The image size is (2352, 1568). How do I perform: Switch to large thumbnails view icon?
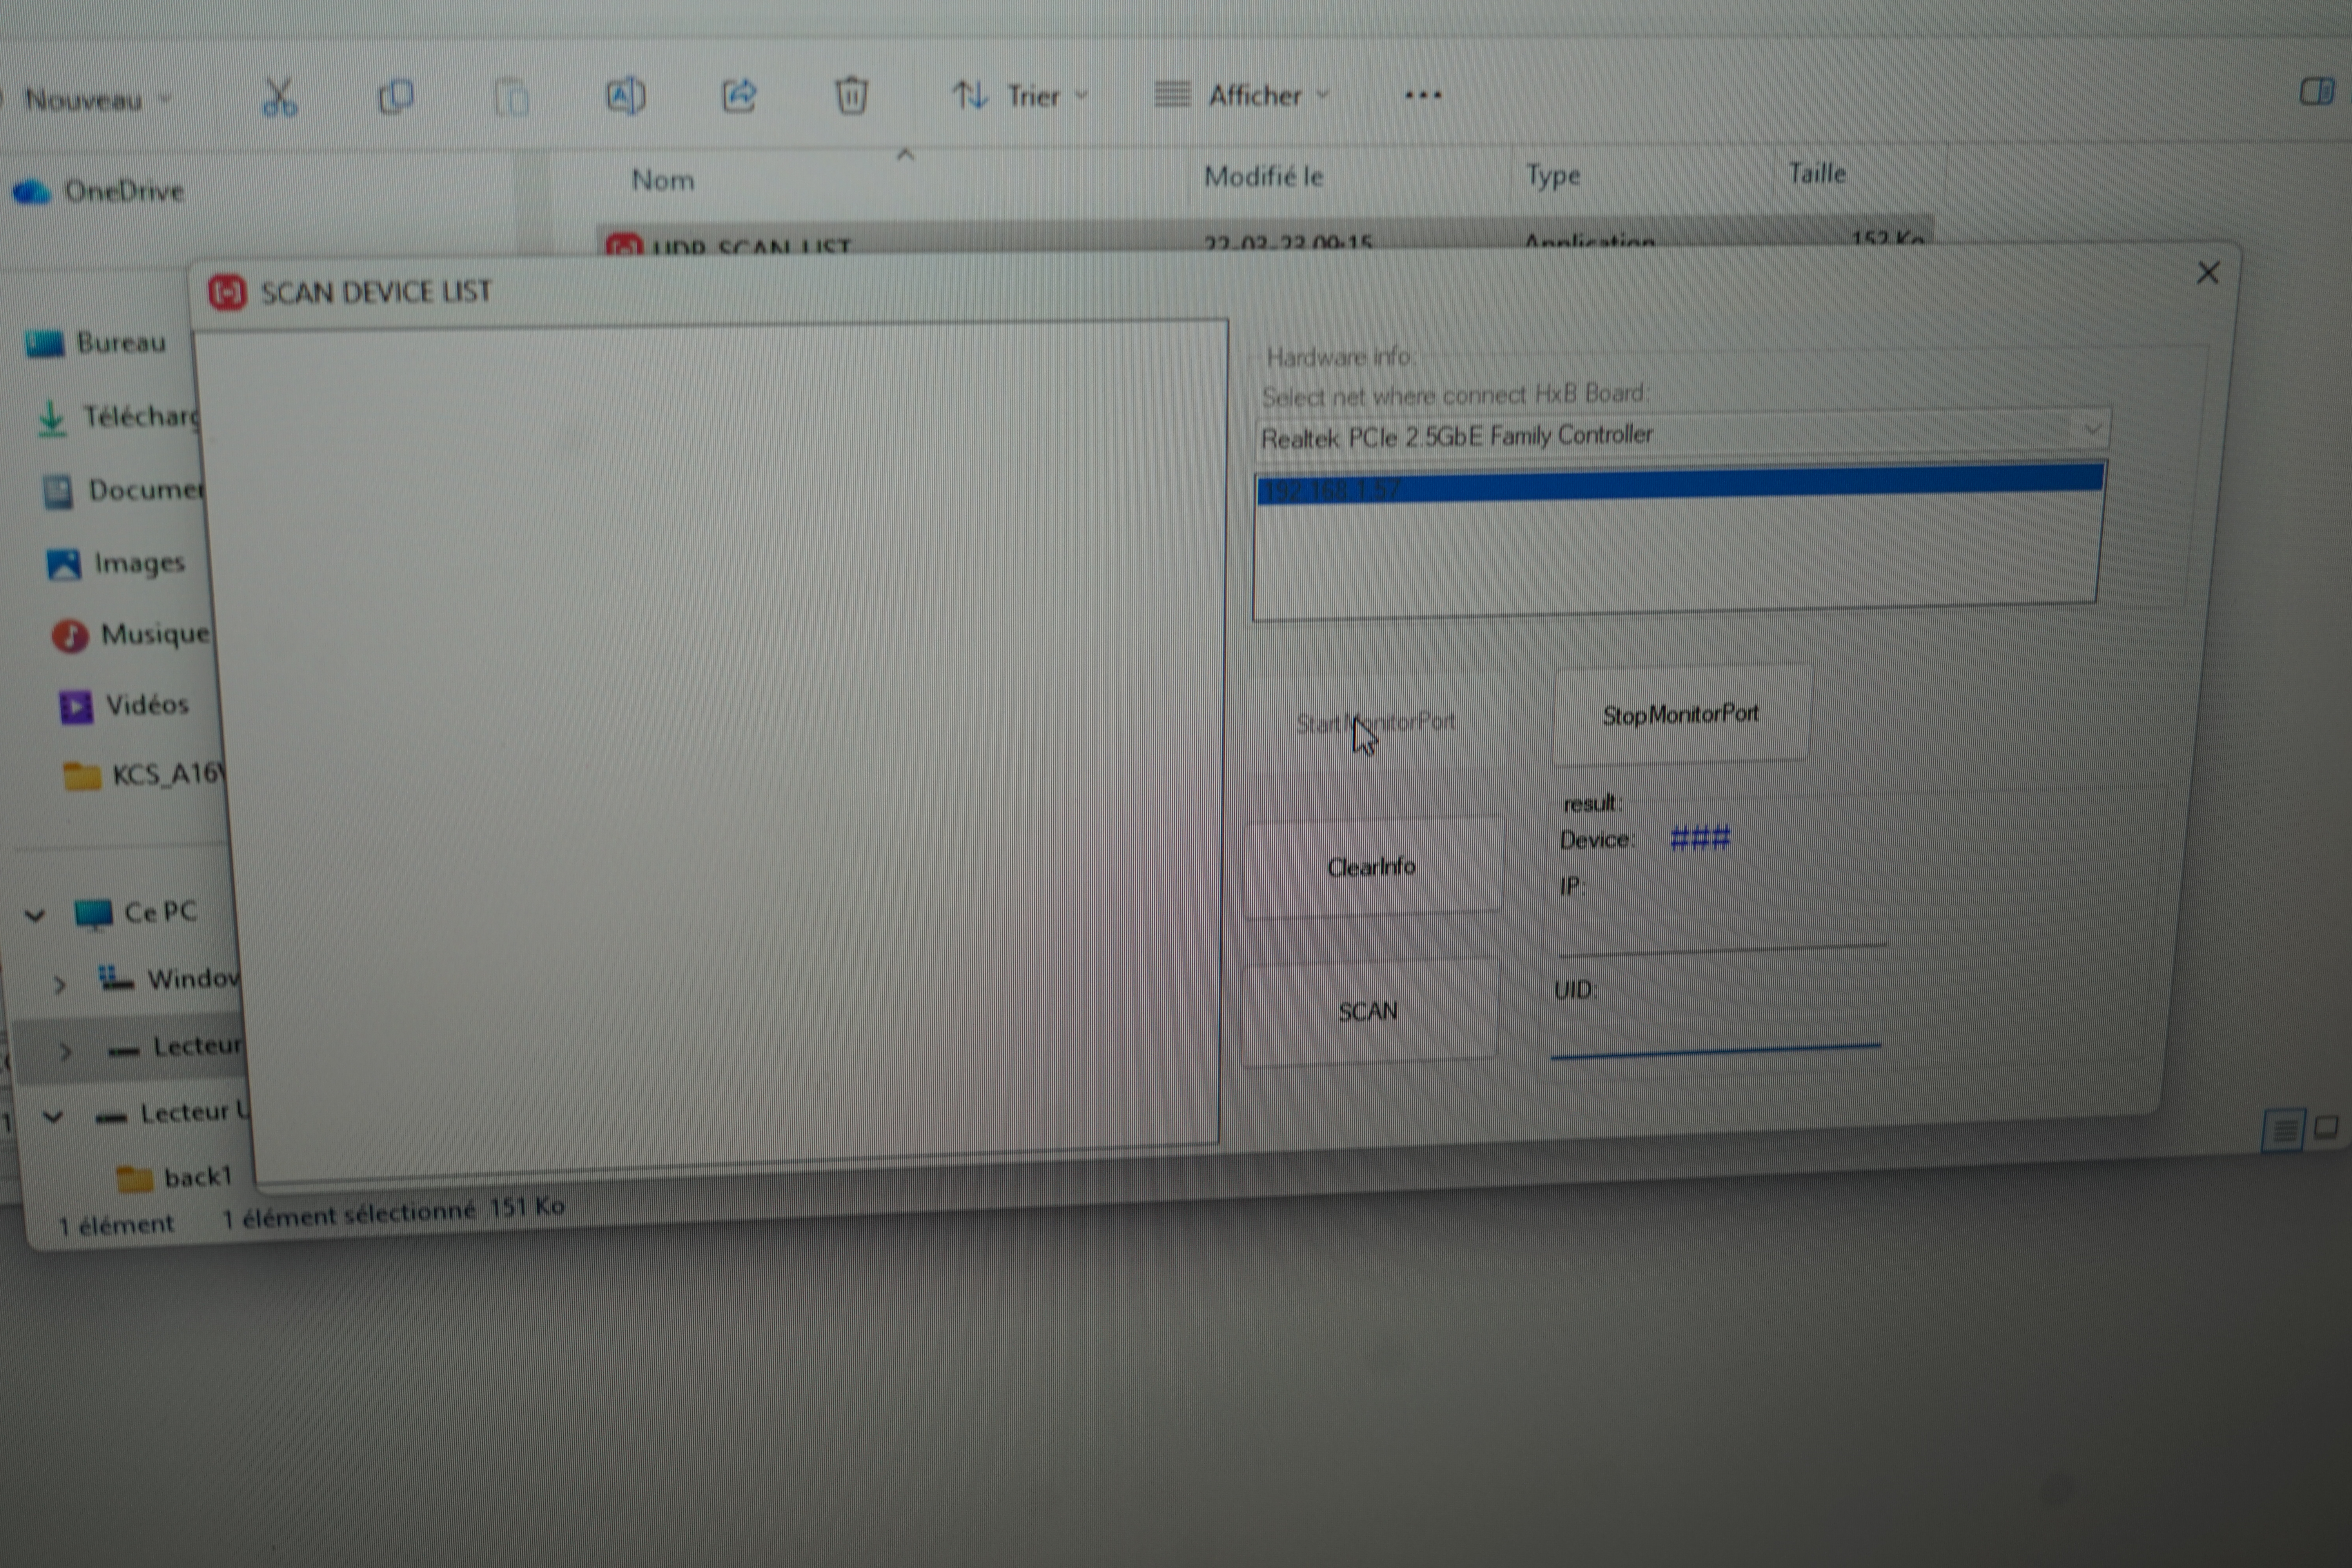(x=2326, y=1127)
